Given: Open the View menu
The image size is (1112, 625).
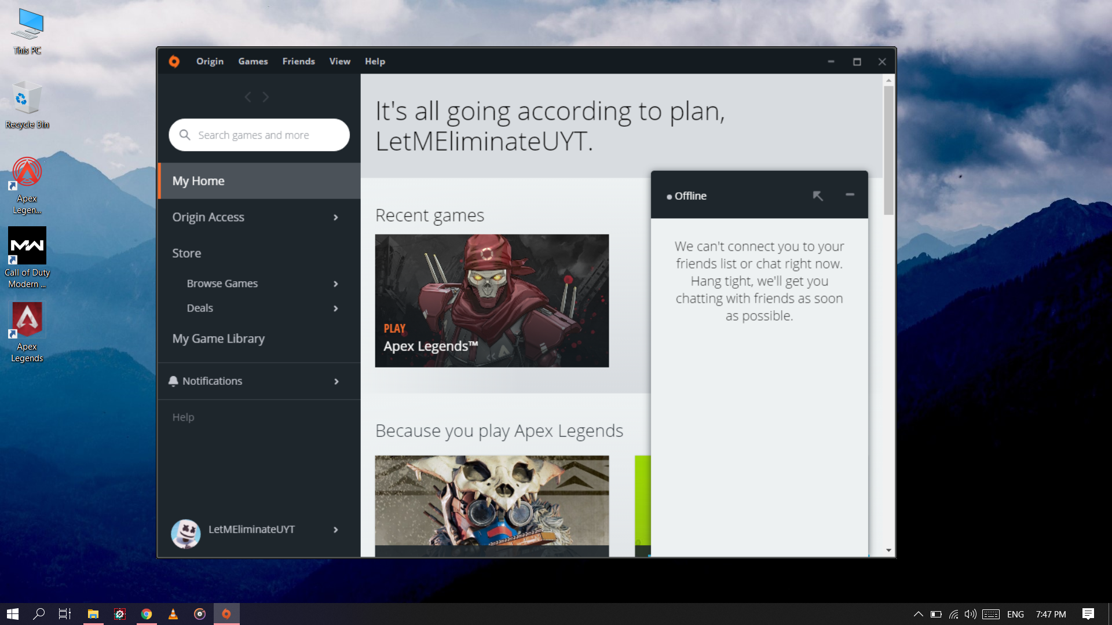Looking at the screenshot, I should pos(340,61).
